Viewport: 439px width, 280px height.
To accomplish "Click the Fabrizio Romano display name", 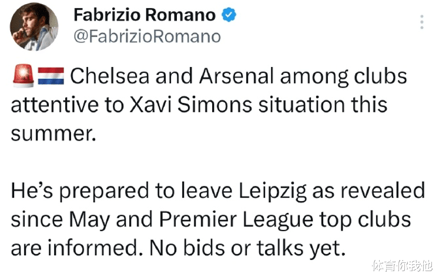I will pyautogui.click(x=145, y=15).
